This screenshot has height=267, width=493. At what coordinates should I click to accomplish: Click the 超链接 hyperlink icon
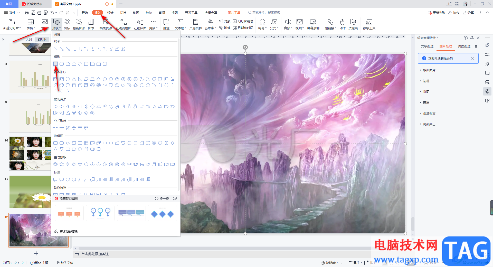tap(330, 24)
